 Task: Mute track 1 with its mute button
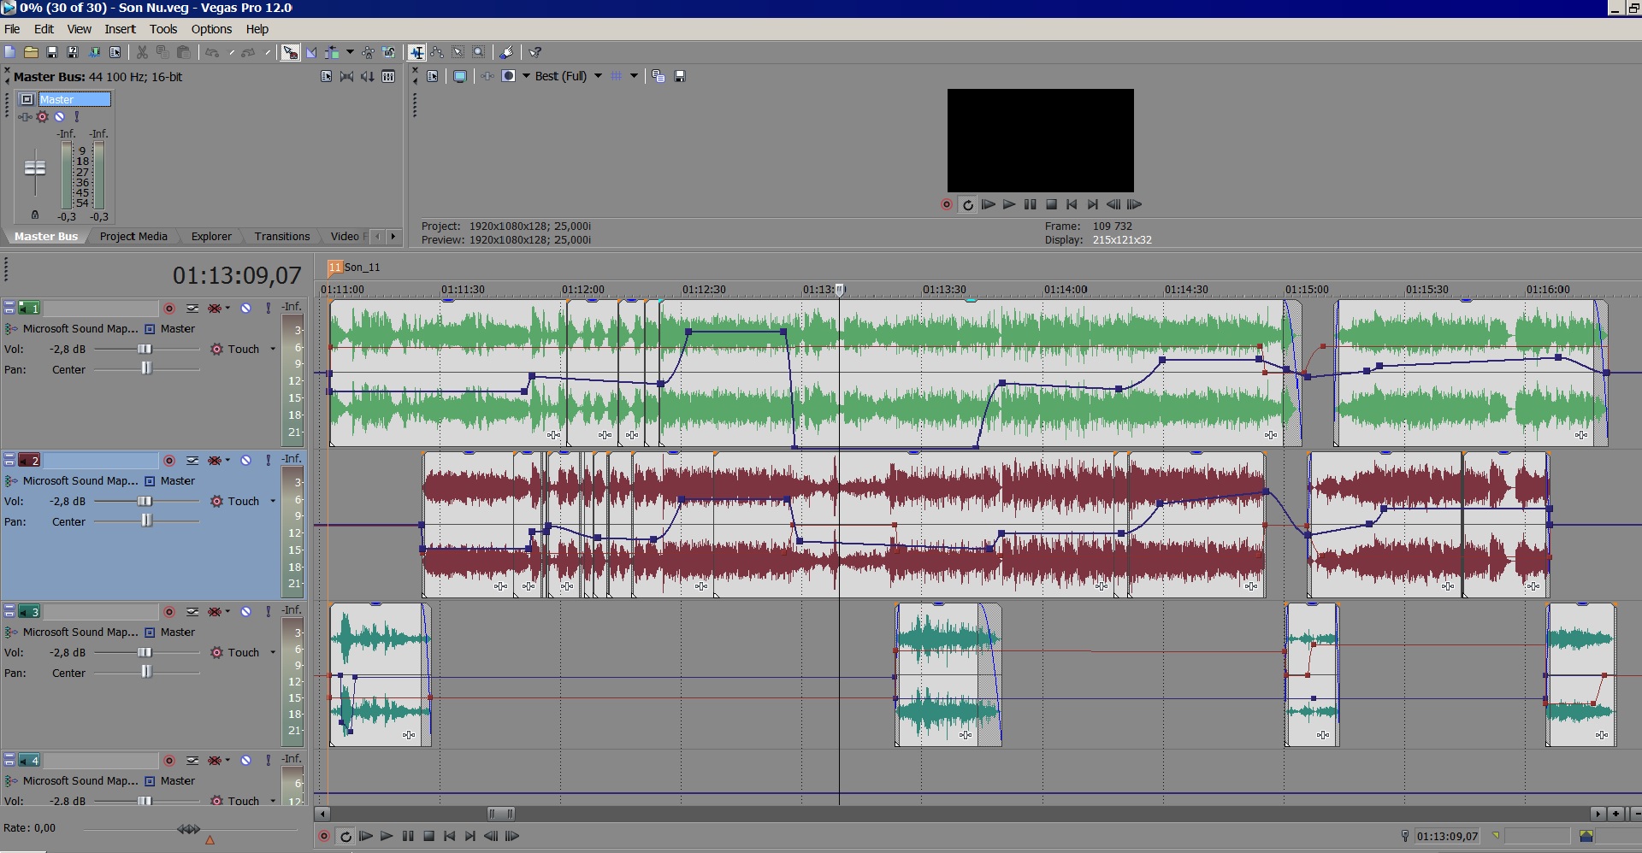click(x=245, y=308)
